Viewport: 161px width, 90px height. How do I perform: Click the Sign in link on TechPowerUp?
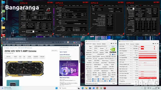coord(61,52)
